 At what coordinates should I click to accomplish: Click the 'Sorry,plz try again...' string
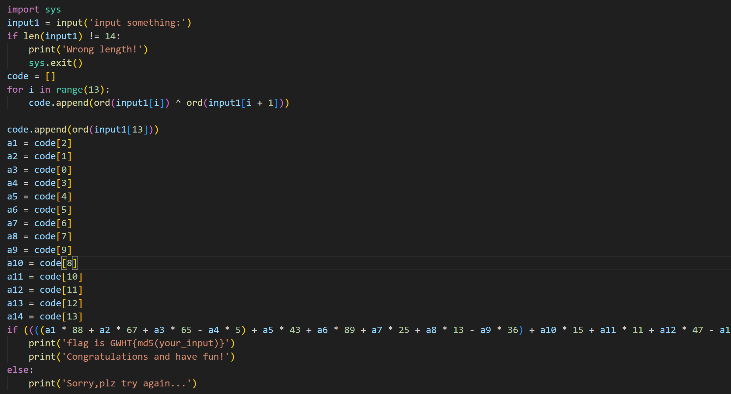127,383
